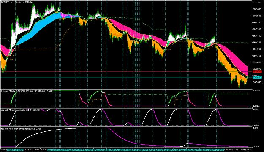This screenshot has height=152, width=264.
Task: Select the red horizontal price line
Action: 126,72
